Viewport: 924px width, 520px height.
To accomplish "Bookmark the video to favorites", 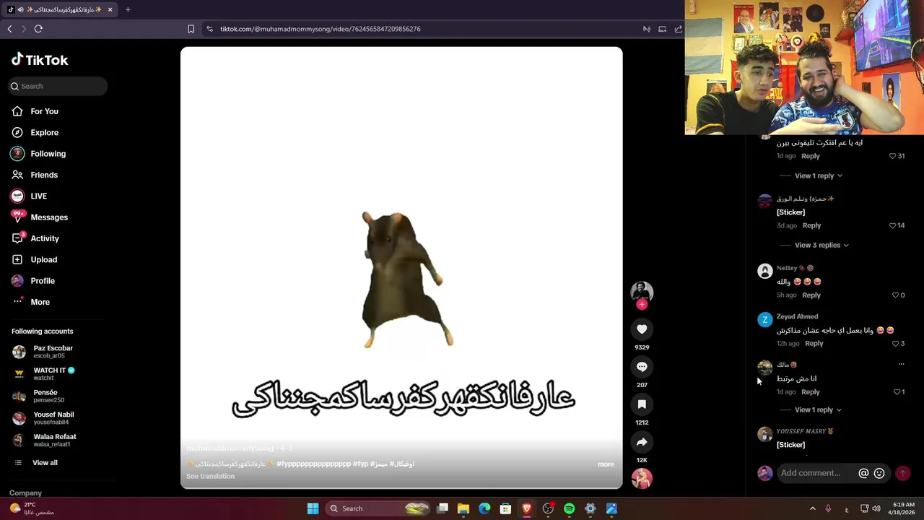I will [642, 404].
